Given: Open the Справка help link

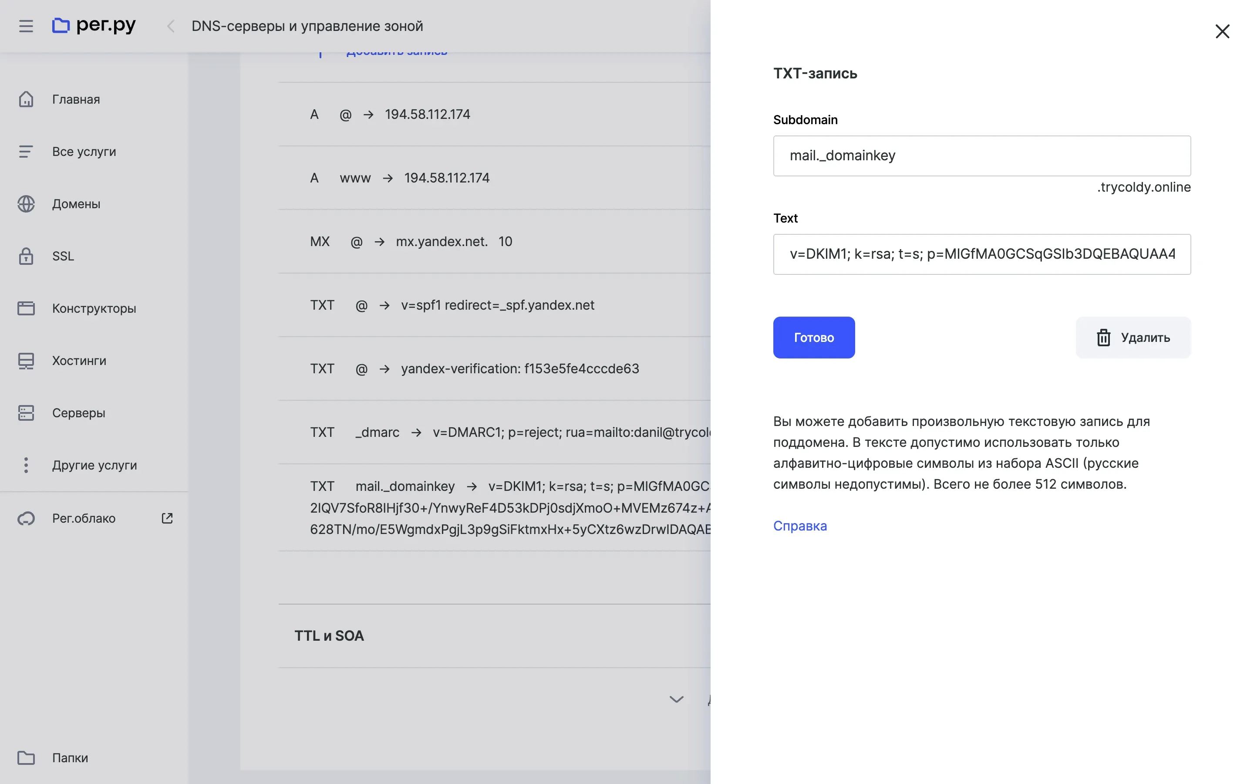Looking at the screenshot, I should coord(799,526).
